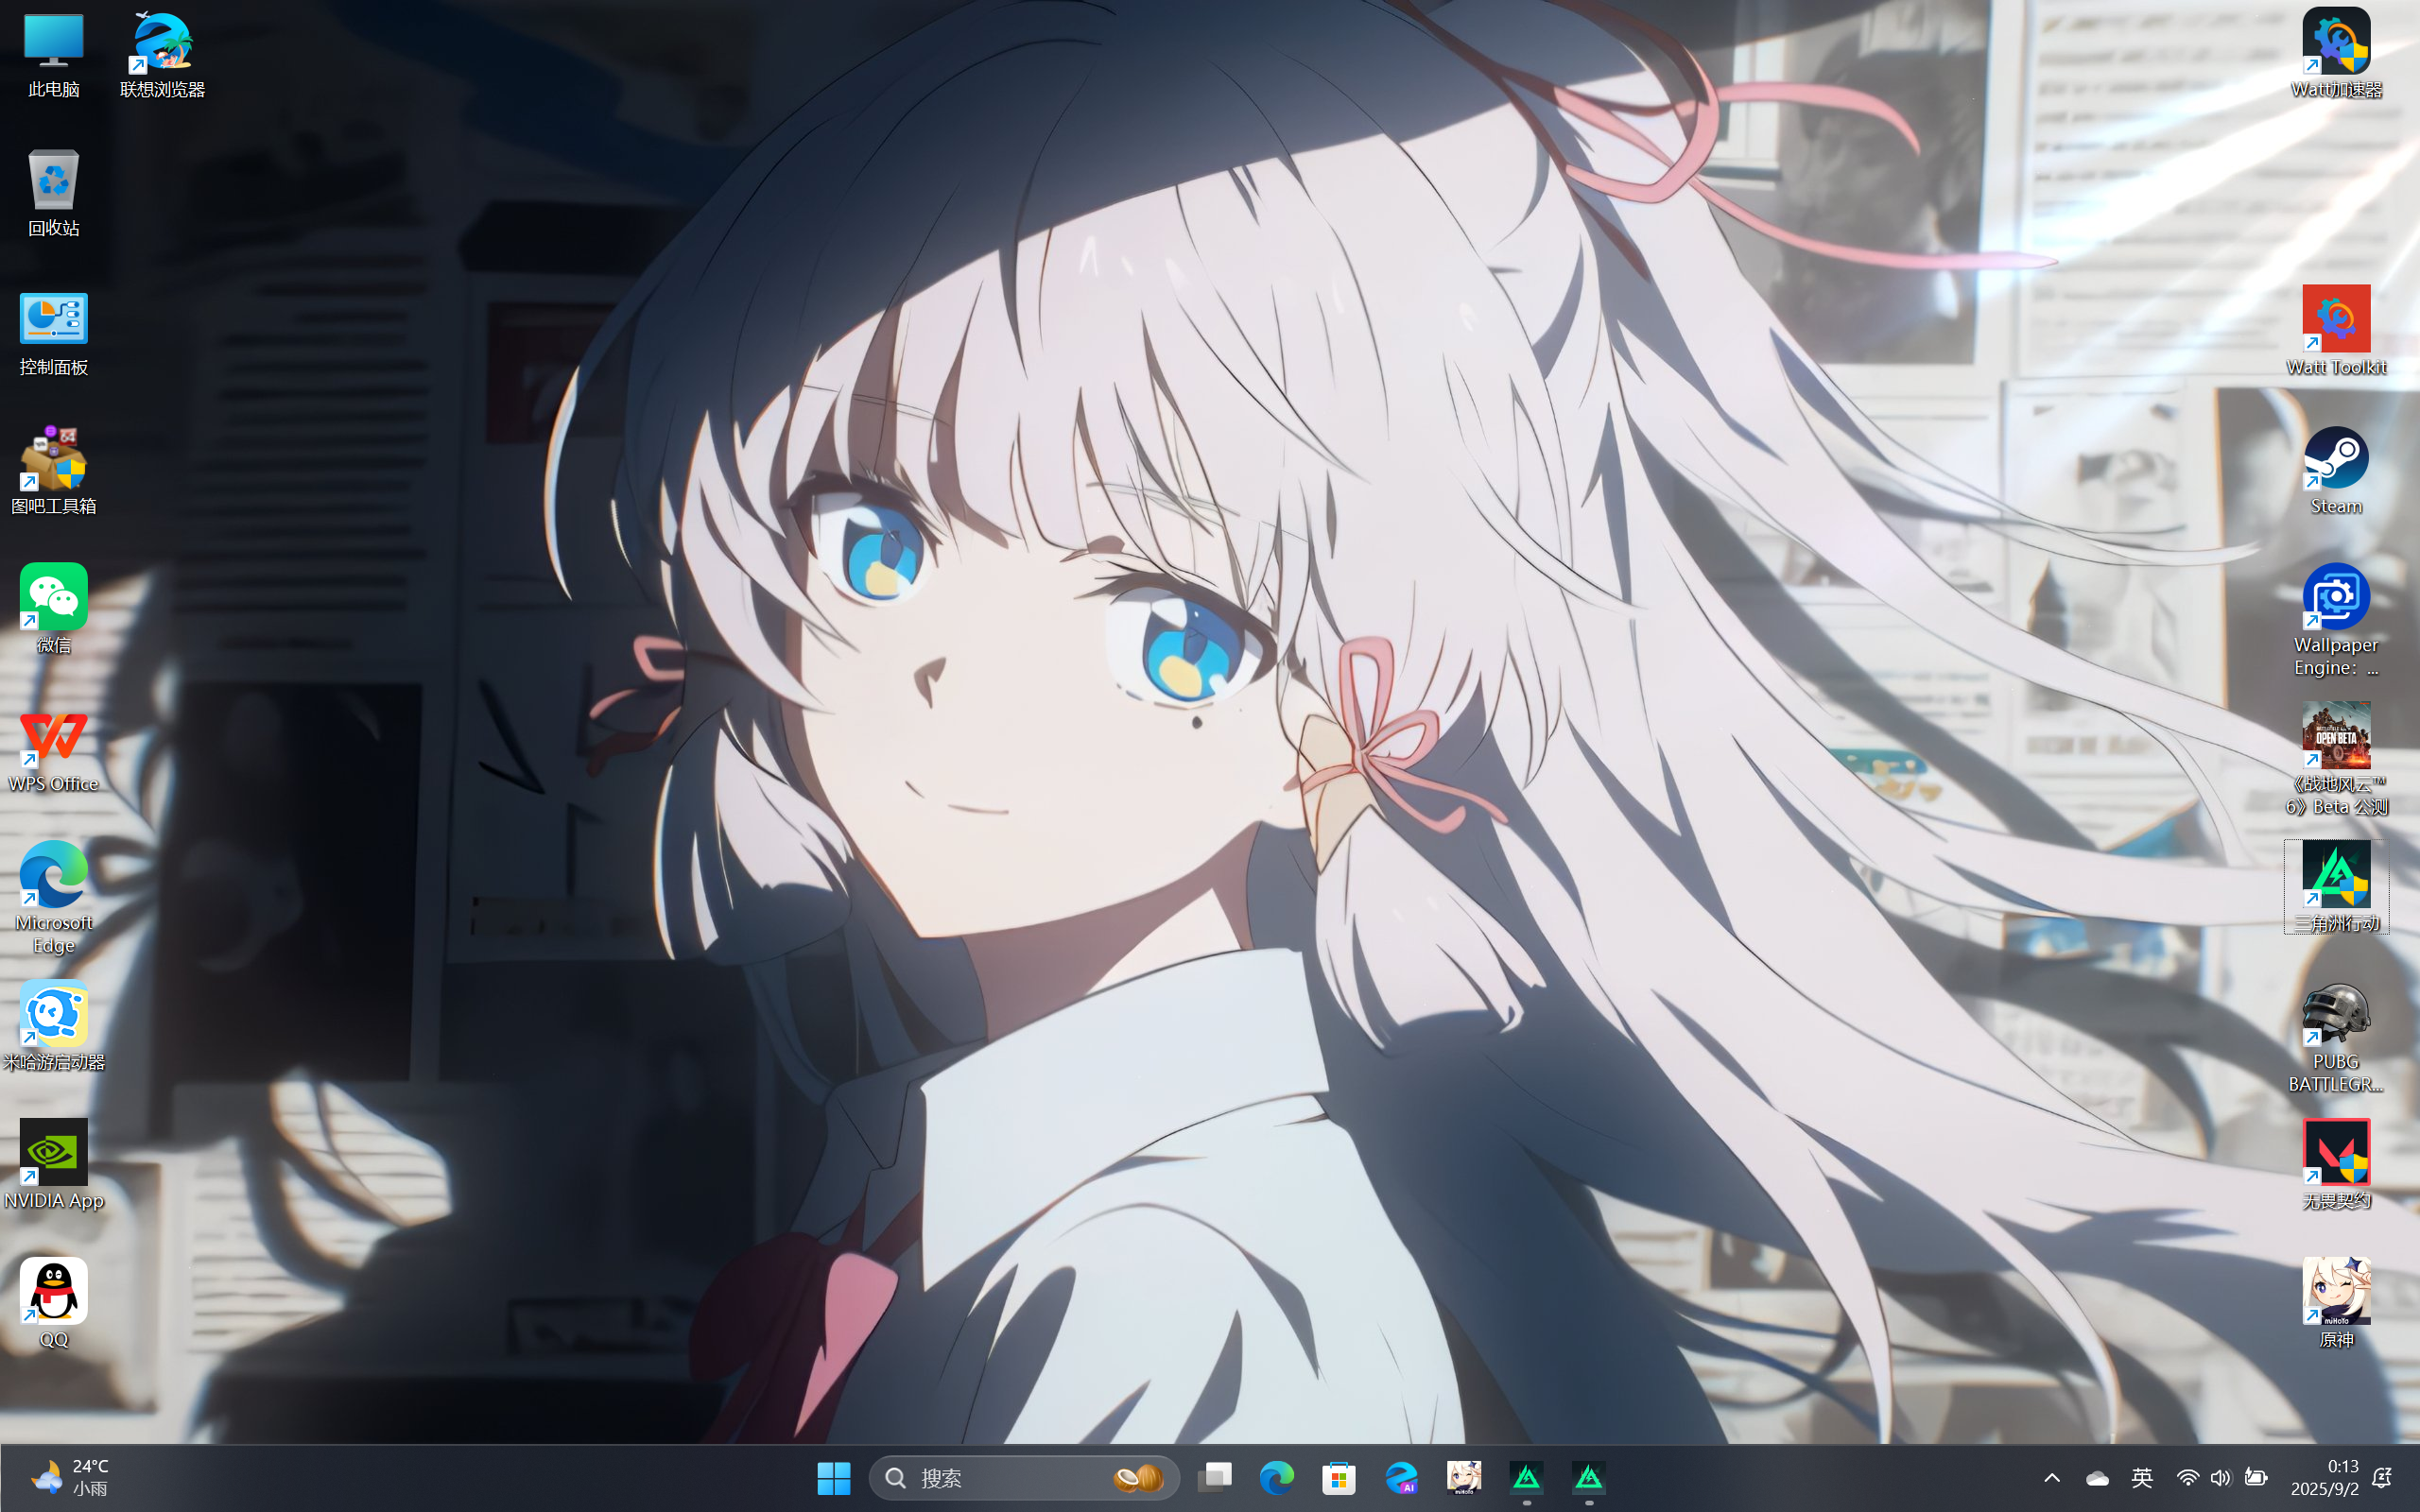This screenshot has width=2420, height=1512.
Task: Select the WPS Office desktop shortcut
Action: (x=53, y=750)
